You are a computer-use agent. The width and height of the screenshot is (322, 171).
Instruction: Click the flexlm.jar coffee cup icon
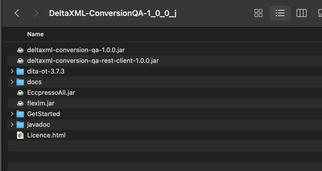(20, 103)
